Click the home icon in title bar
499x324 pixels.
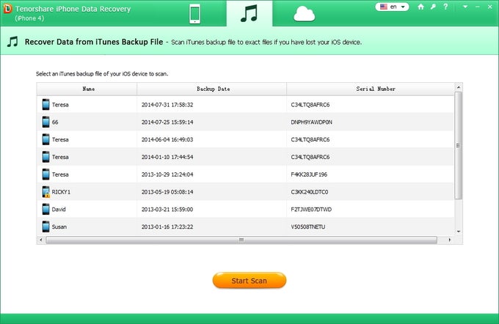[x=420, y=7]
